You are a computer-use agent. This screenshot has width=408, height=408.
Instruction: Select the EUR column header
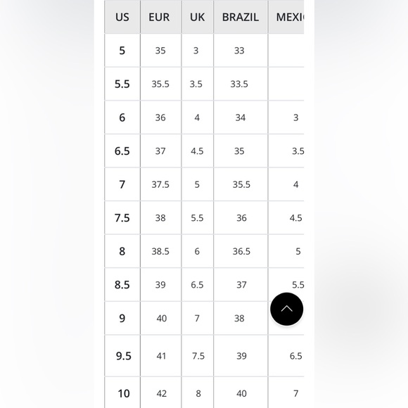point(160,17)
